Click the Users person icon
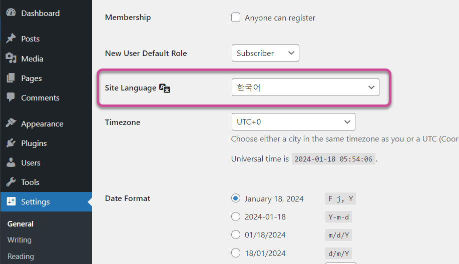This screenshot has width=459, height=264. 11,162
